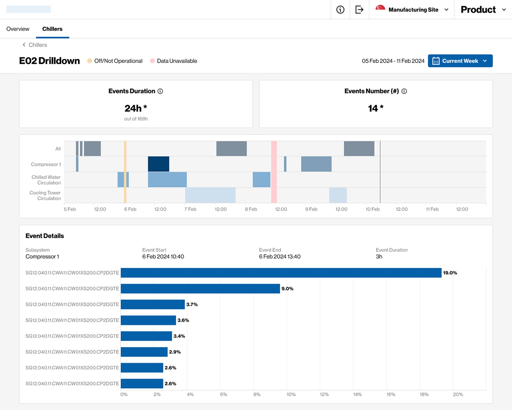Select large Cooling Tower Circulation event block
This screenshot has width=512, height=410.
tap(210, 195)
